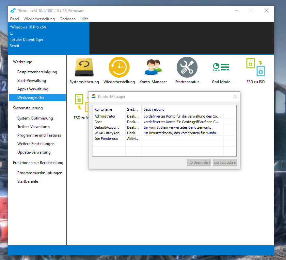
Task: Click the Werkzeuge section heading
Action: (23, 62)
